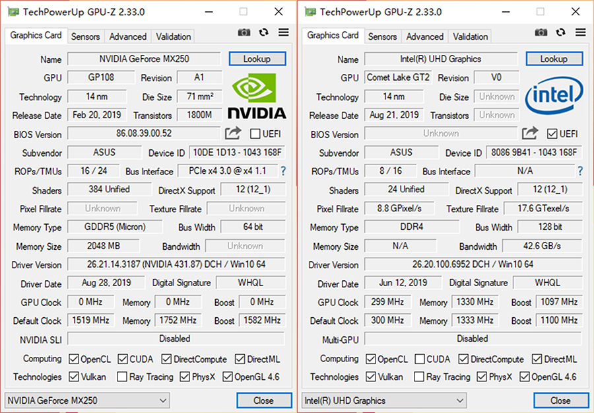Toggle CUDA checkbox in Intel window
This screenshot has width=594, height=413.
[x=420, y=359]
